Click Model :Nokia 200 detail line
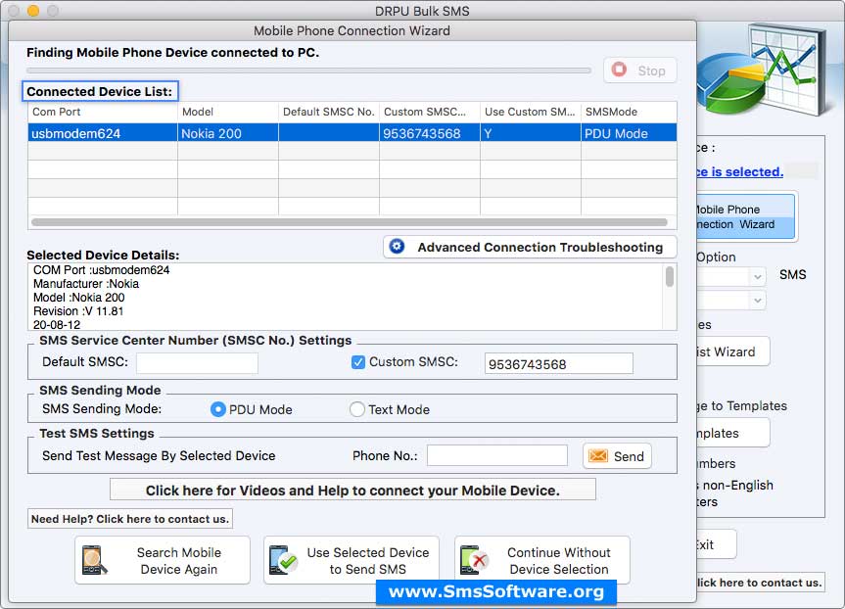Screen dimensions: 845x609 pos(78,298)
